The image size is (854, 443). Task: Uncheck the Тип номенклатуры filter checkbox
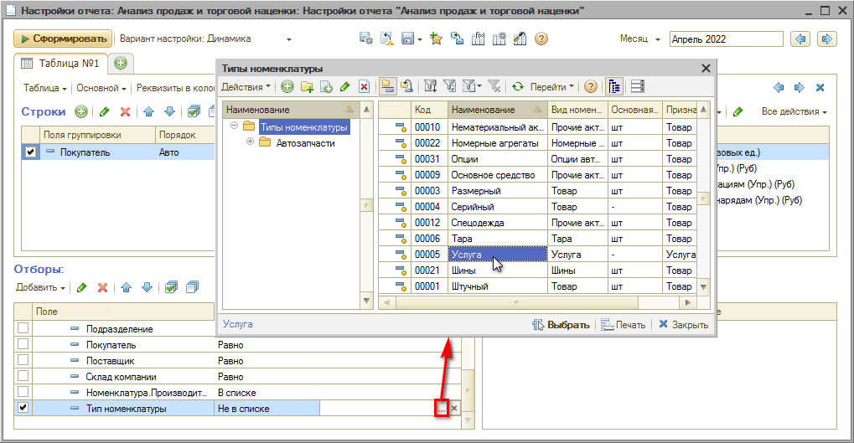coord(23,408)
